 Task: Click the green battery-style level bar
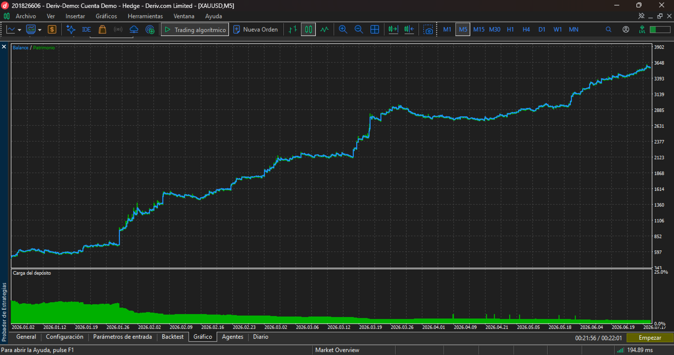pyautogui.click(x=660, y=30)
